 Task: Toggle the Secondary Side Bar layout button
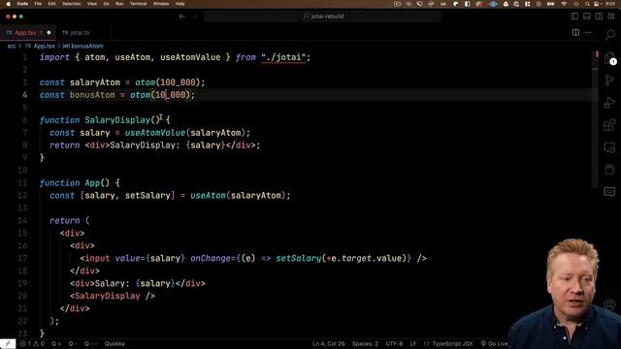(x=600, y=16)
